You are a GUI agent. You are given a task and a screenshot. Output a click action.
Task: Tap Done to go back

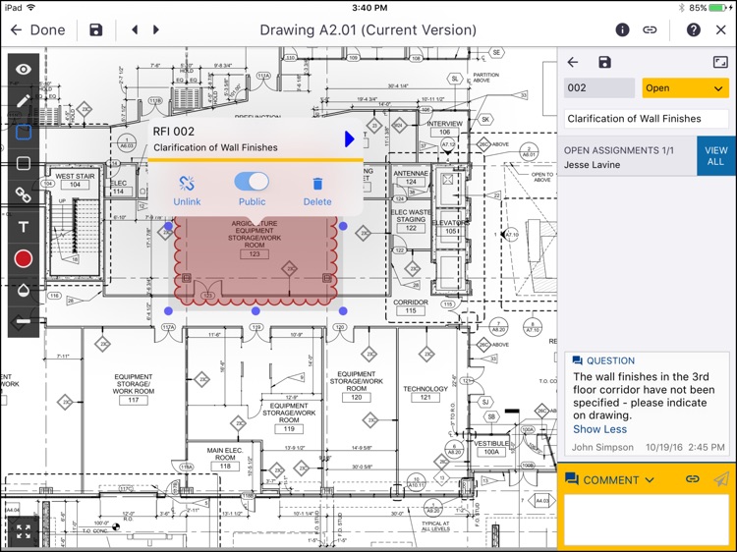[37, 30]
